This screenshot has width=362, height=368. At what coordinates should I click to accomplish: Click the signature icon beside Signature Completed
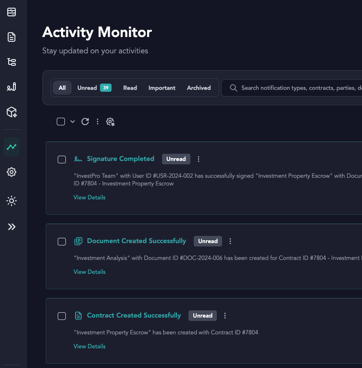click(78, 159)
